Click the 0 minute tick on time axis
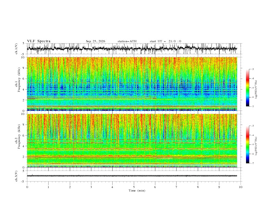The width and height of the screenshot is (271, 210). pos(27,187)
